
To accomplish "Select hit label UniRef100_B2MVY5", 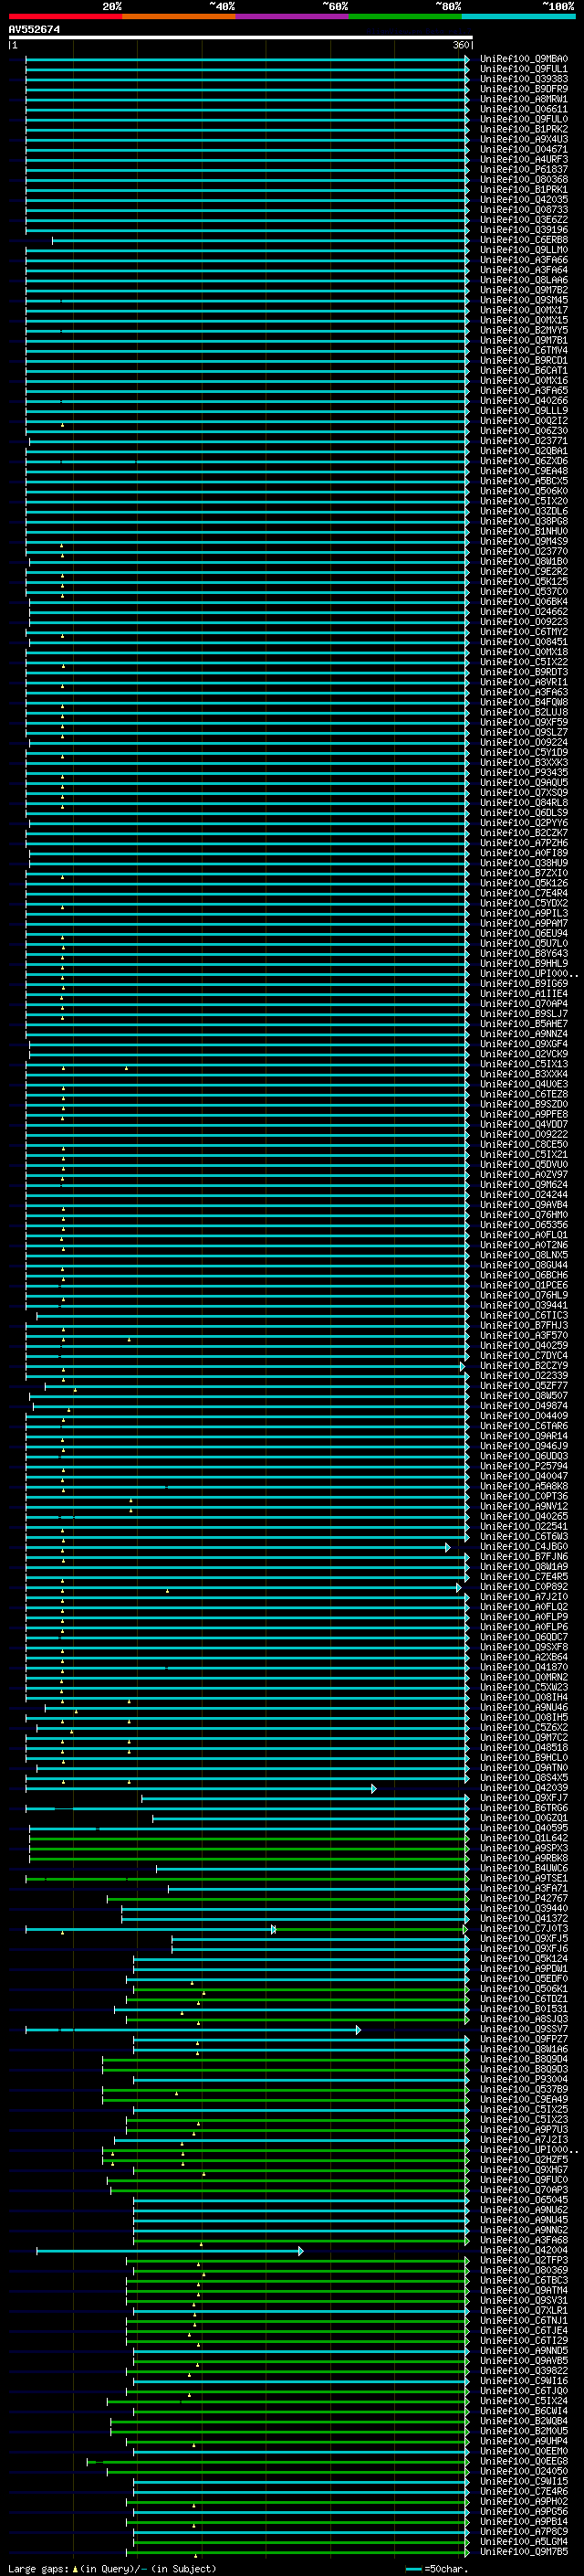I will (x=524, y=330).
